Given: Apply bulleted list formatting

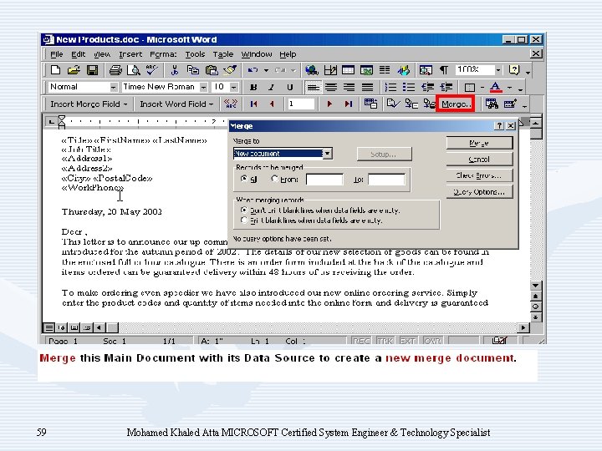Looking at the screenshot, I should [x=409, y=88].
